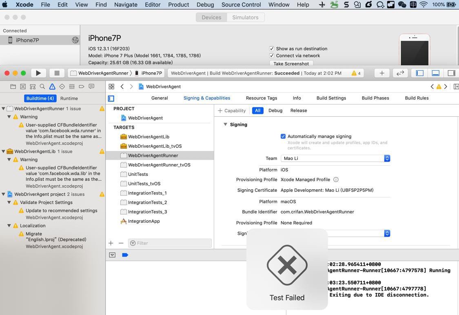Screen dimensions: 459x315
Task: Open the Resource Tags tab
Action: pyautogui.click(x=262, y=98)
